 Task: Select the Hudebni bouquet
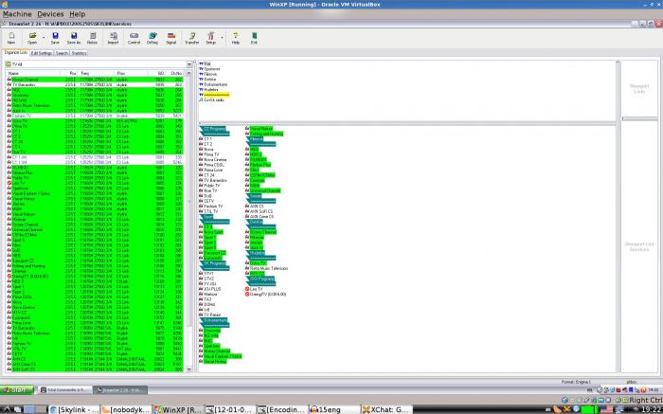[210, 90]
